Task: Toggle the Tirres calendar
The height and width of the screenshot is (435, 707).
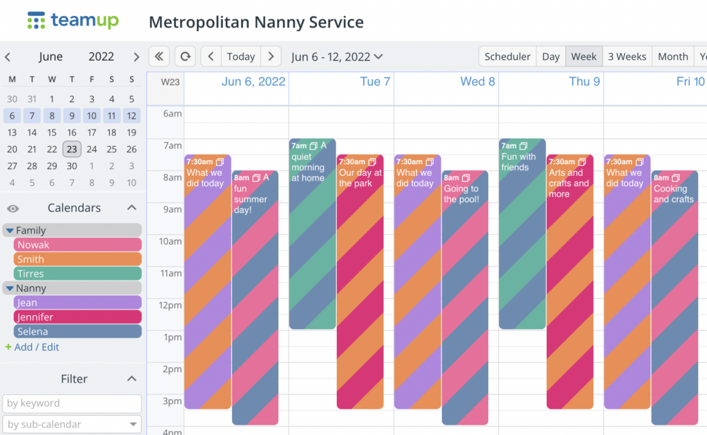Action: pos(77,273)
